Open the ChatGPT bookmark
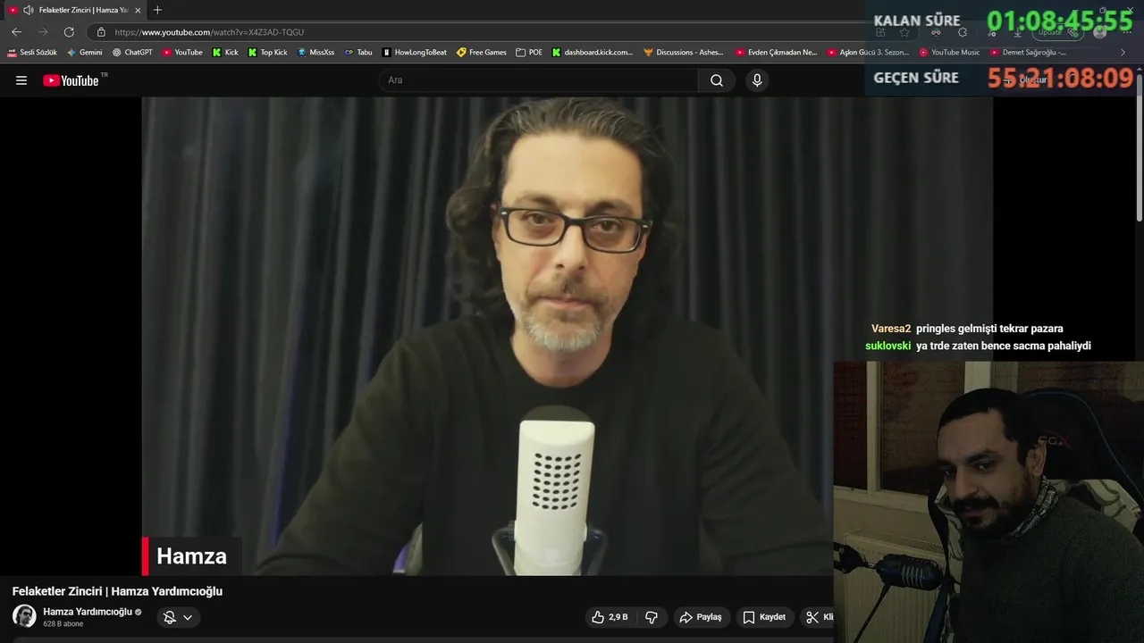1144x643 pixels. (132, 53)
